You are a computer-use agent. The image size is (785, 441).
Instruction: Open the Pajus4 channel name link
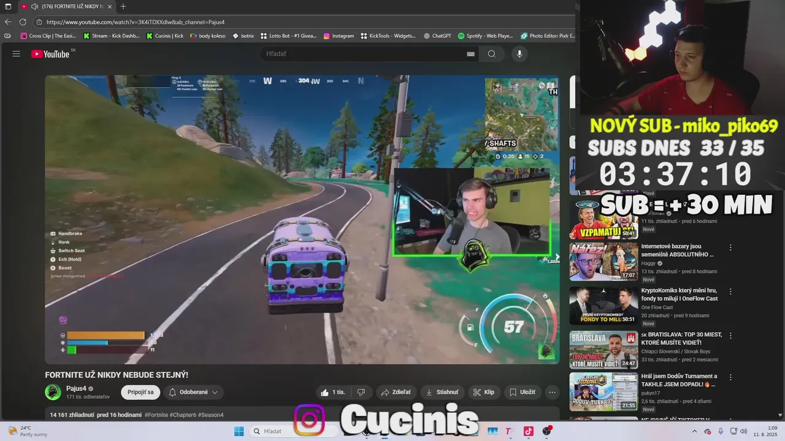pos(76,388)
